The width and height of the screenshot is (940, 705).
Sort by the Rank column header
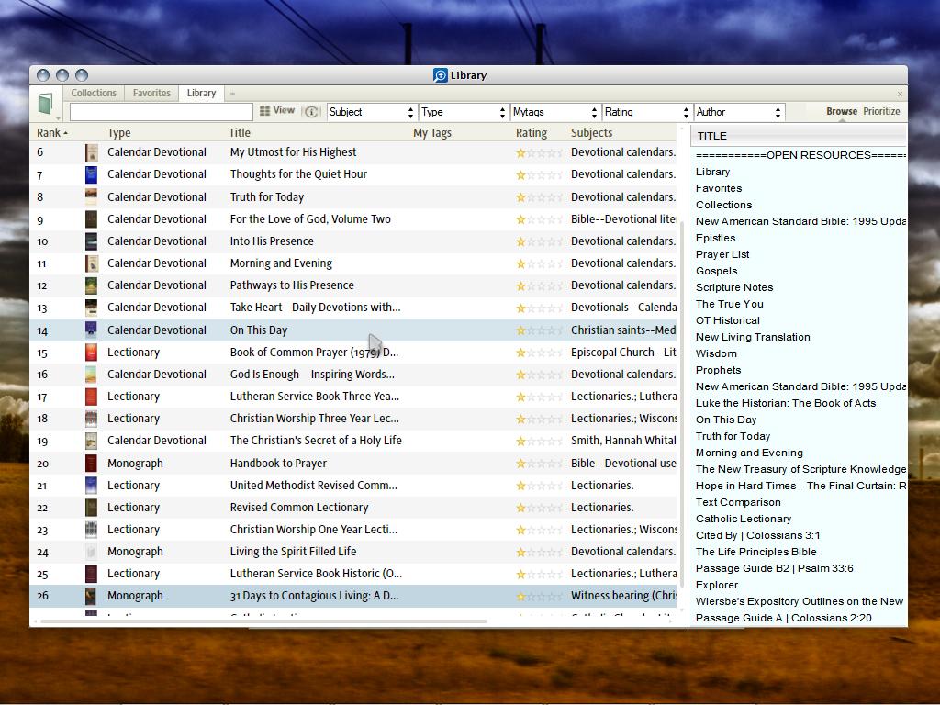[x=52, y=132]
